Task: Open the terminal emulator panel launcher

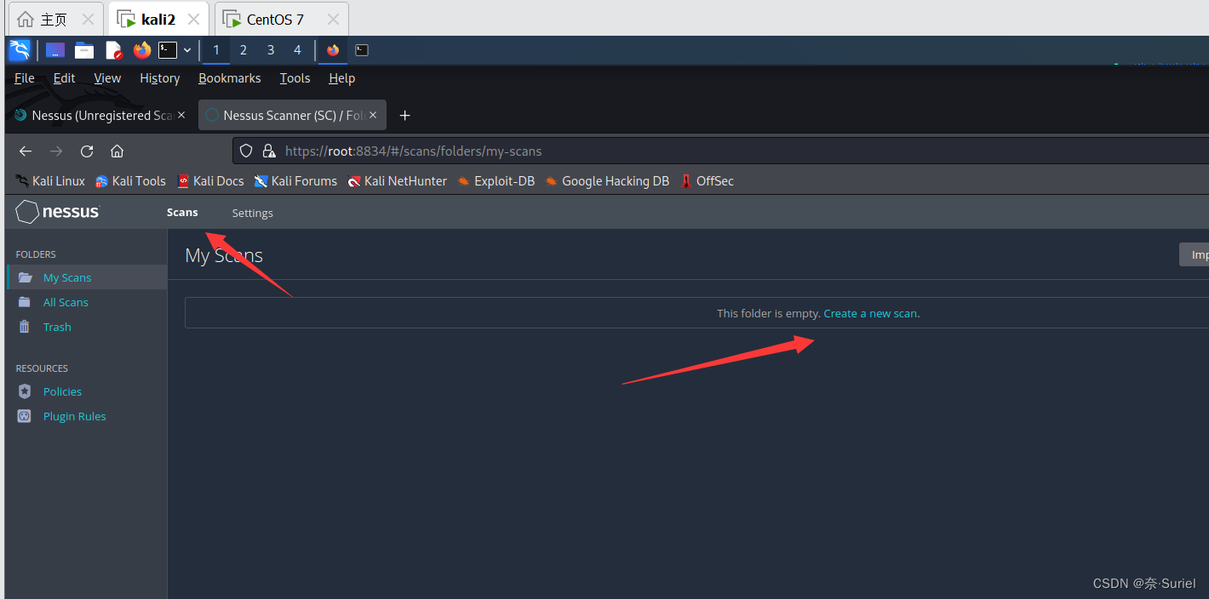Action: (x=168, y=50)
